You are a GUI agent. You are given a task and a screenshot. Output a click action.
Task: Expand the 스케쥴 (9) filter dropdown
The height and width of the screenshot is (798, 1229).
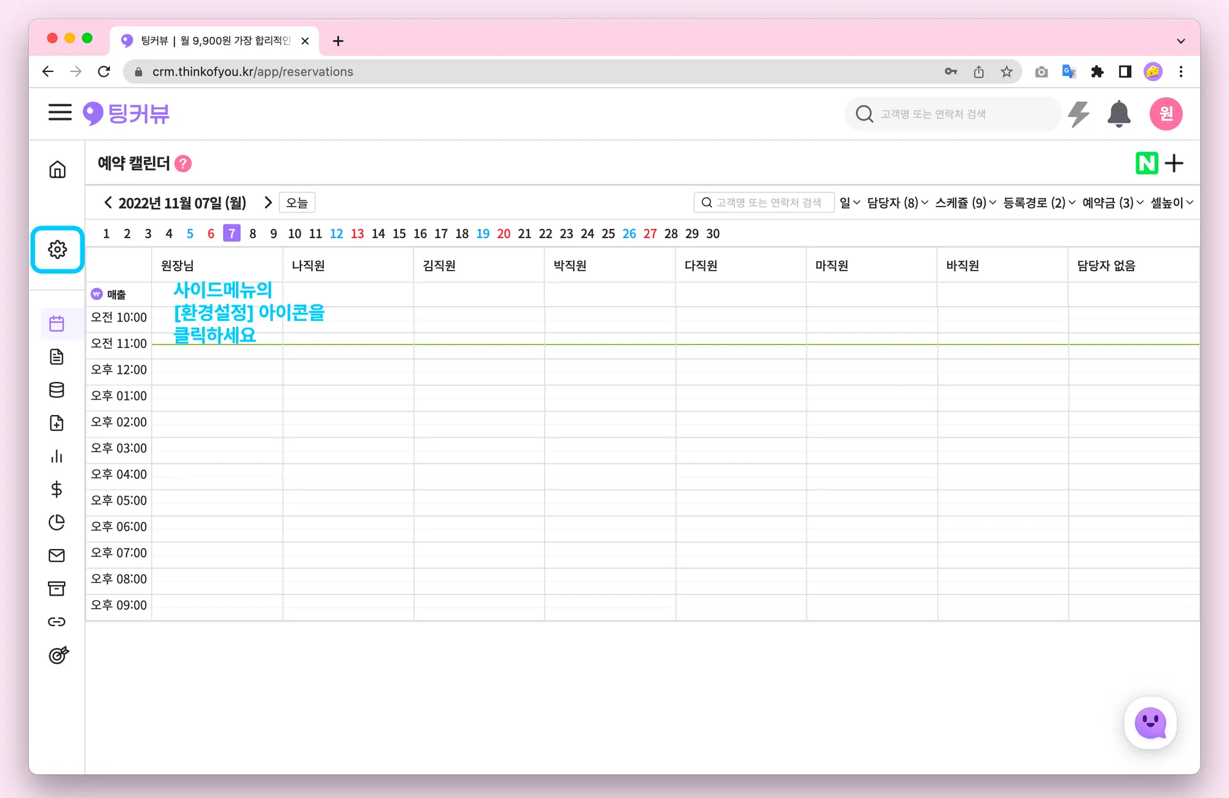click(965, 203)
